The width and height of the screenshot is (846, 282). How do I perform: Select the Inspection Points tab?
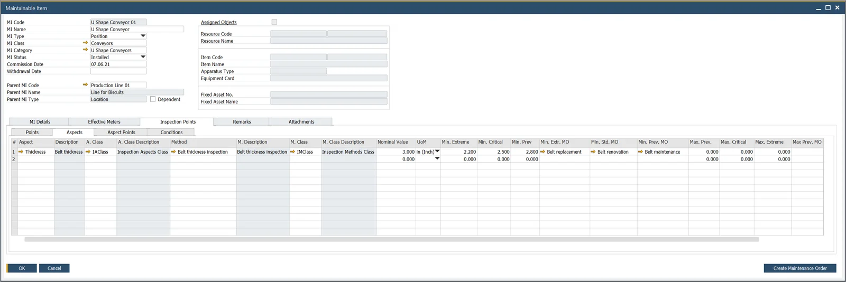pyautogui.click(x=178, y=121)
